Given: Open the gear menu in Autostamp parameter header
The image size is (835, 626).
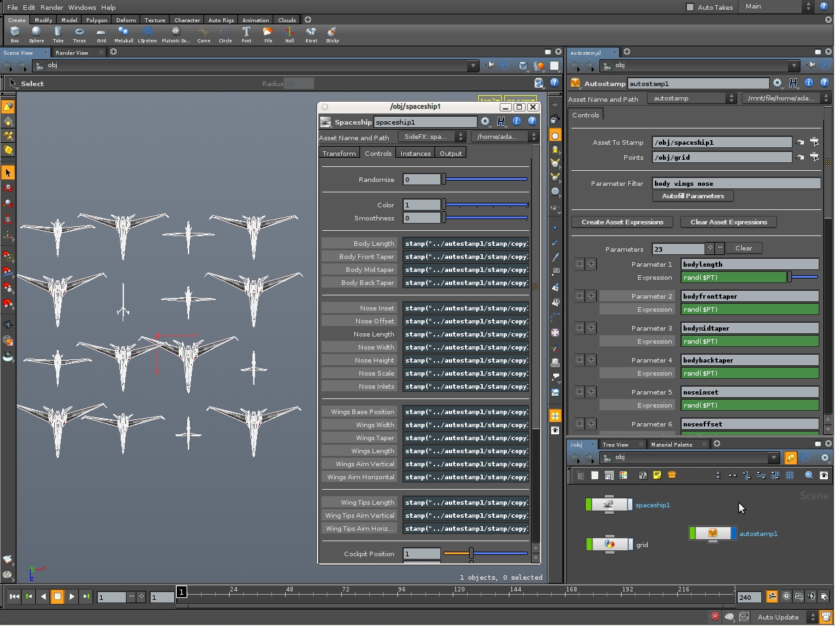Looking at the screenshot, I should click(778, 83).
